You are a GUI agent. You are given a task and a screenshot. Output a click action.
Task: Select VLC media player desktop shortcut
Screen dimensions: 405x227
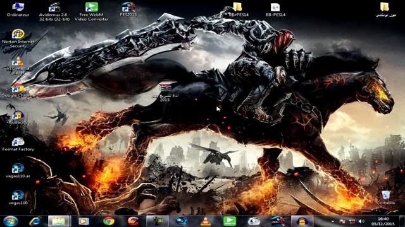(x=18, y=66)
